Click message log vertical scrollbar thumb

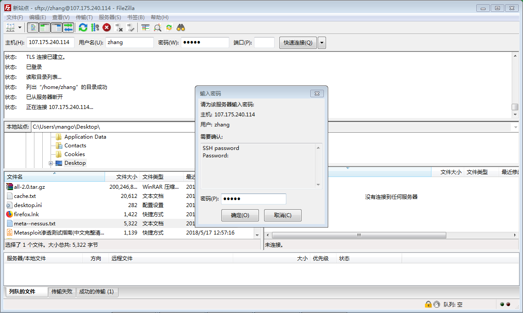click(x=515, y=107)
